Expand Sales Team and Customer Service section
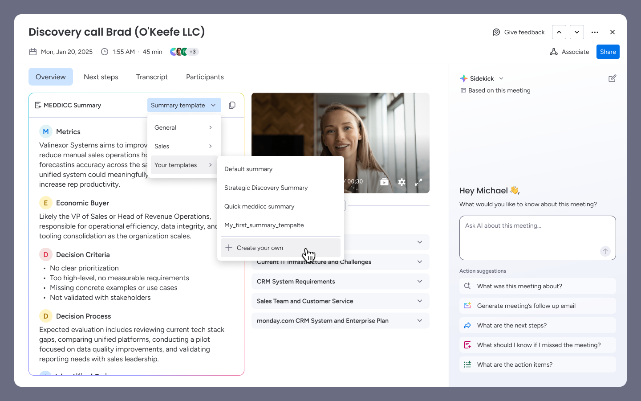 [x=341, y=301]
